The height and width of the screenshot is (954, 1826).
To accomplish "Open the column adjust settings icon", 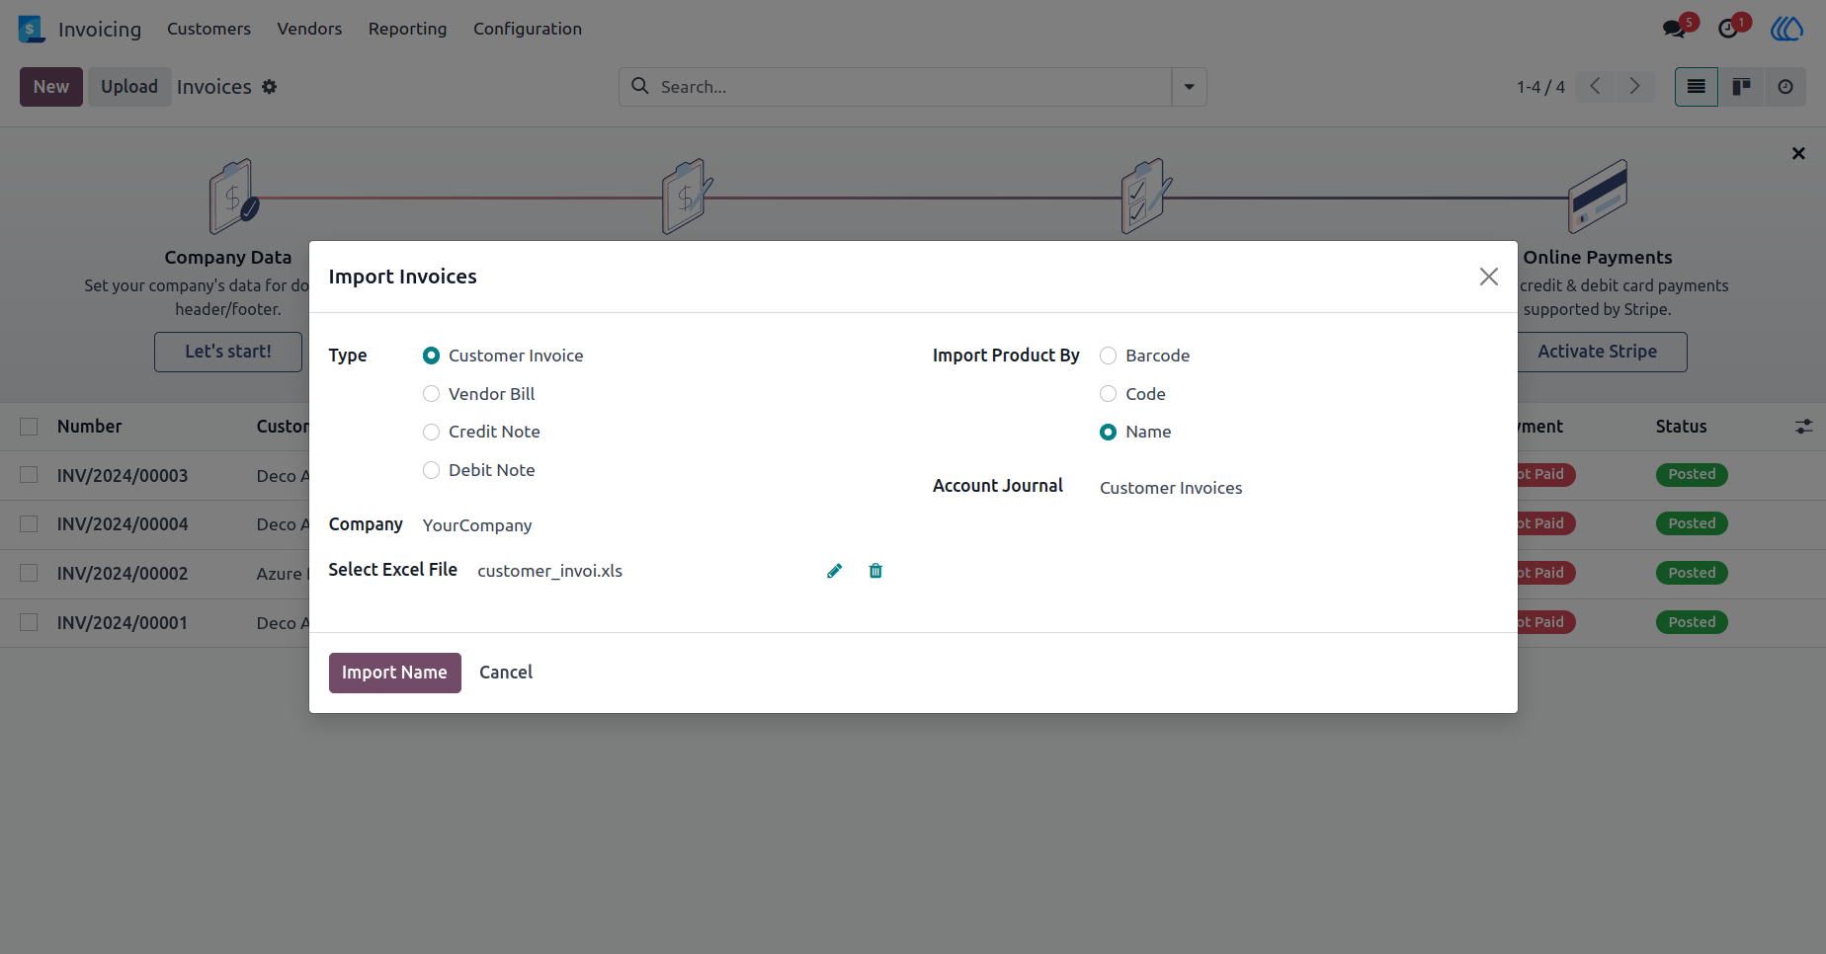I will [1803, 427].
